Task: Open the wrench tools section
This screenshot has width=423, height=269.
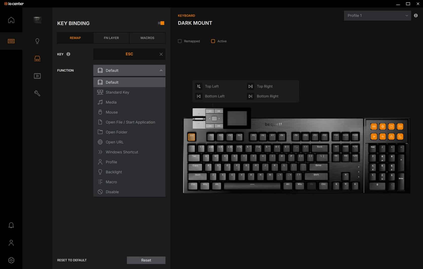Action: pos(37,93)
